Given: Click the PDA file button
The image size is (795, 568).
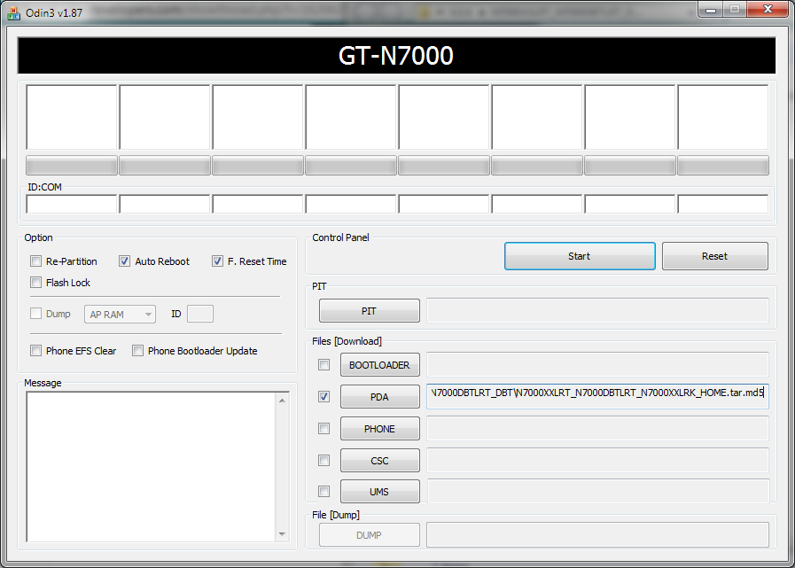Looking at the screenshot, I should 379,397.
